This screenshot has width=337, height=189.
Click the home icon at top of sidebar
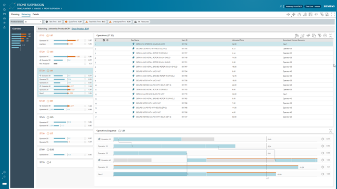click(4, 9)
